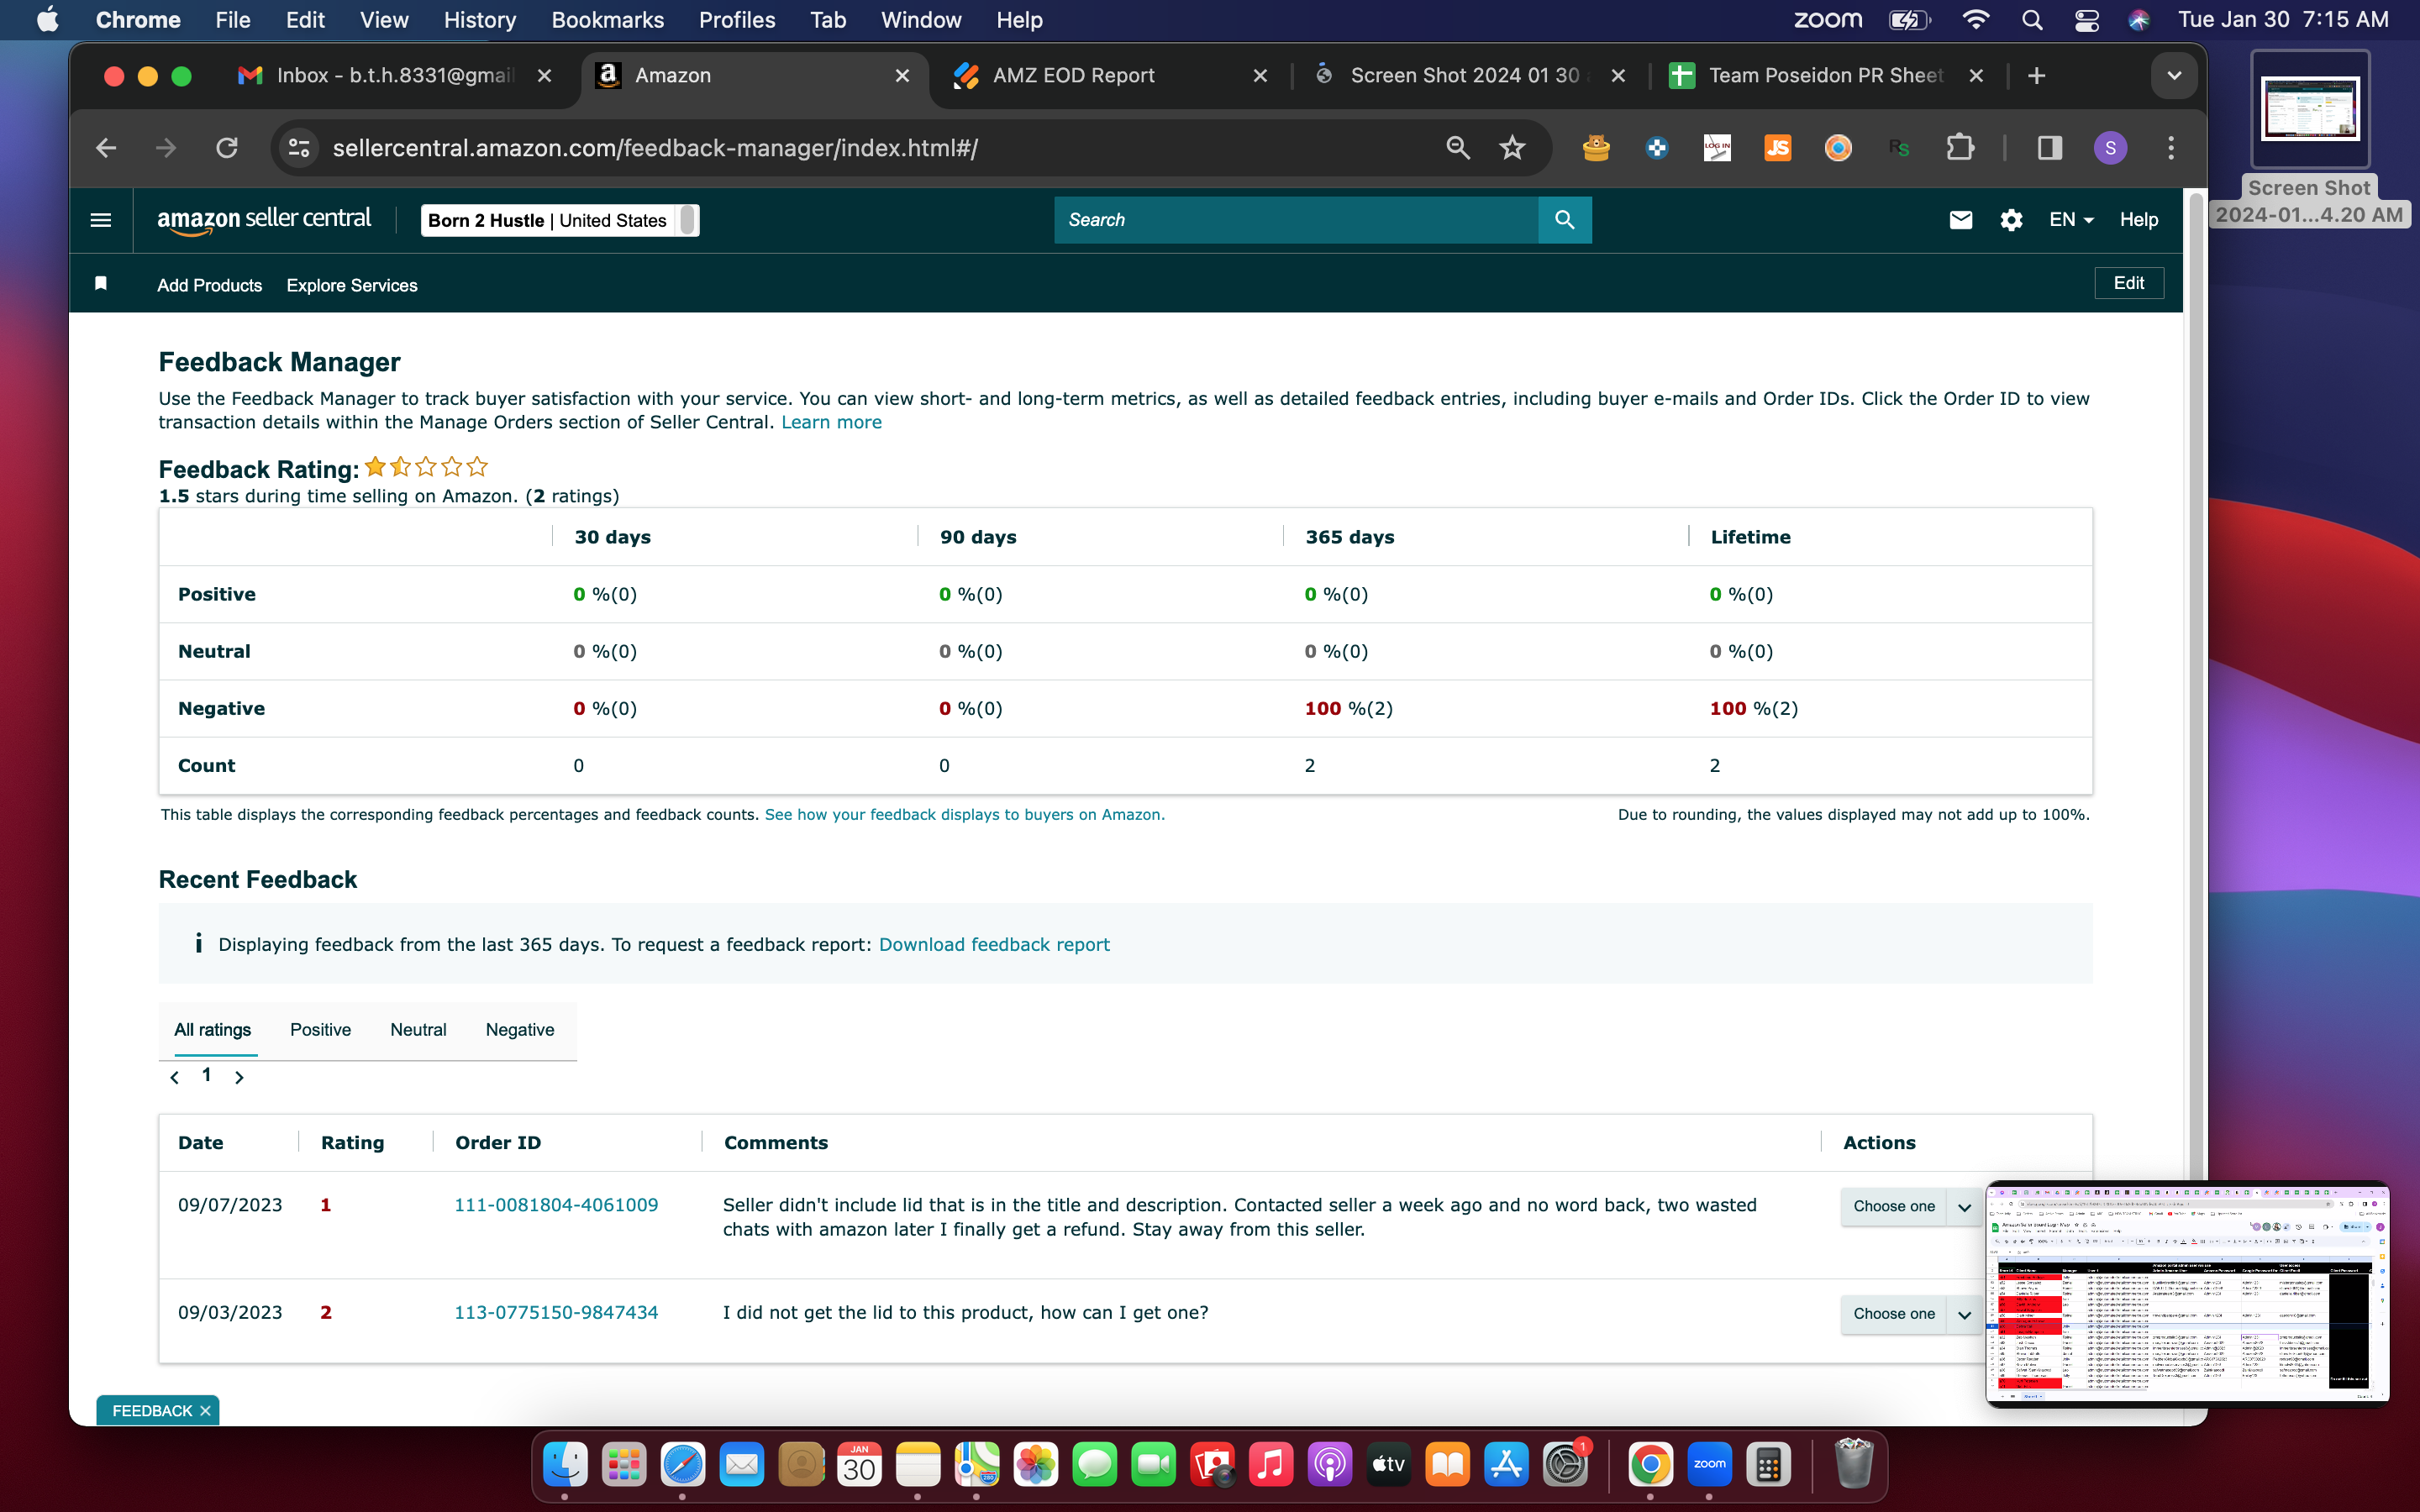2420x1512 pixels.
Task: Go to next feedback page arrow
Action: (239, 1077)
